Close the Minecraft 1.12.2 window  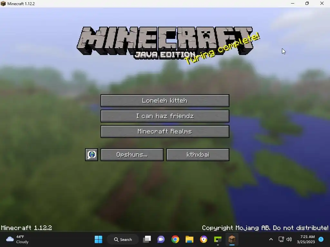[322, 4]
